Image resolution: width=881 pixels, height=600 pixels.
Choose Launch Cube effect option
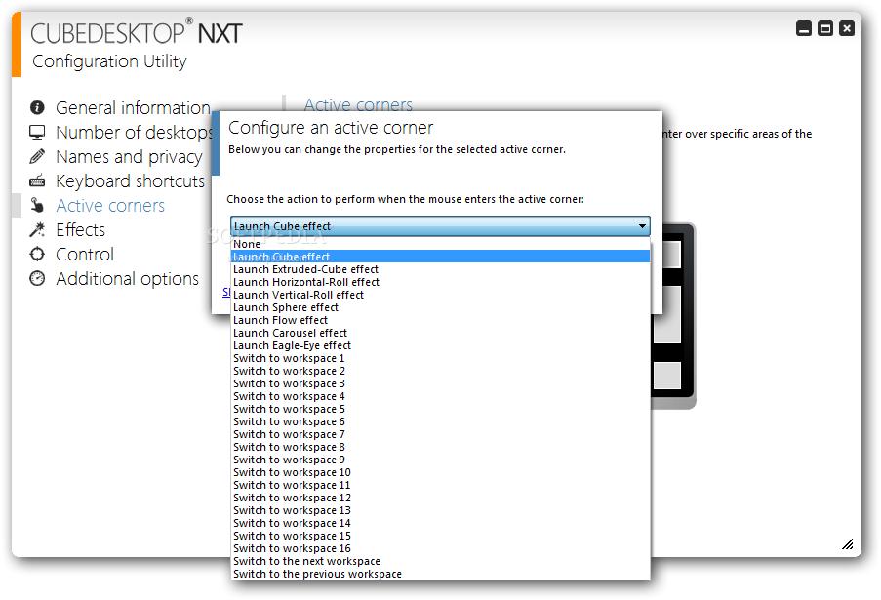(441, 257)
